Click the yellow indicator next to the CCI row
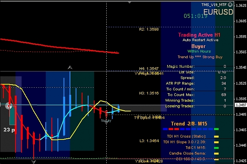Viewport: 247px width, 164px height. coord(216,159)
